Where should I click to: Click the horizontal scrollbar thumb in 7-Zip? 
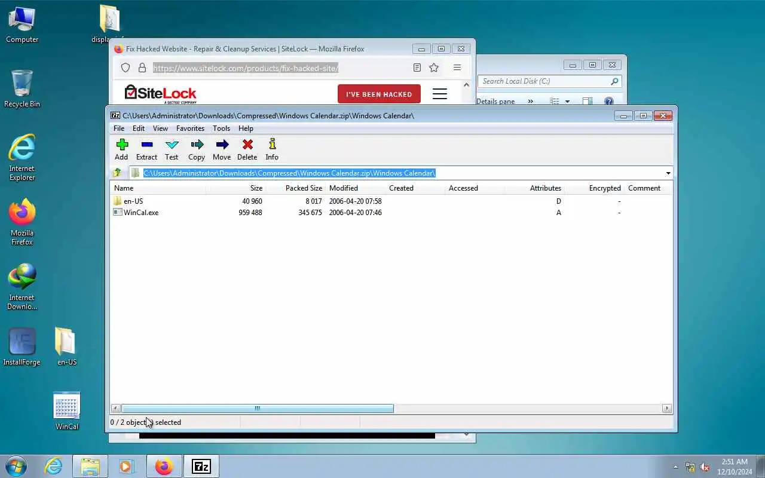(258, 409)
